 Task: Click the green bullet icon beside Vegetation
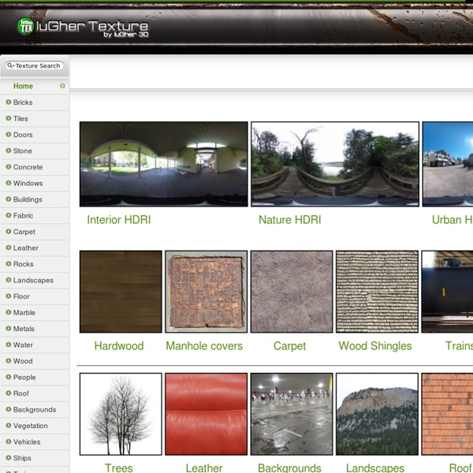click(x=9, y=426)
